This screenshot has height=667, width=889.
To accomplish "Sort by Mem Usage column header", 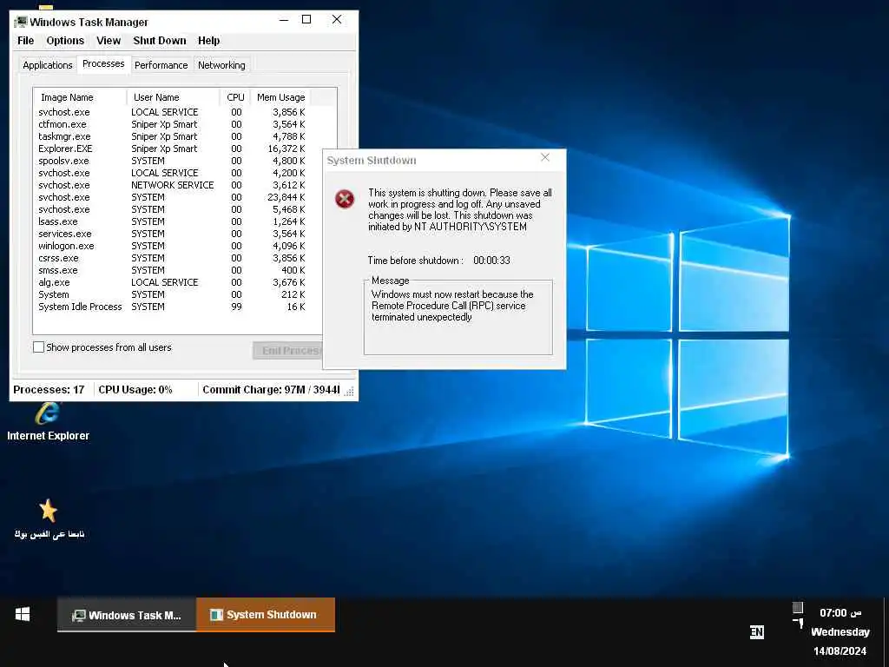I will (x=280, y=97).
